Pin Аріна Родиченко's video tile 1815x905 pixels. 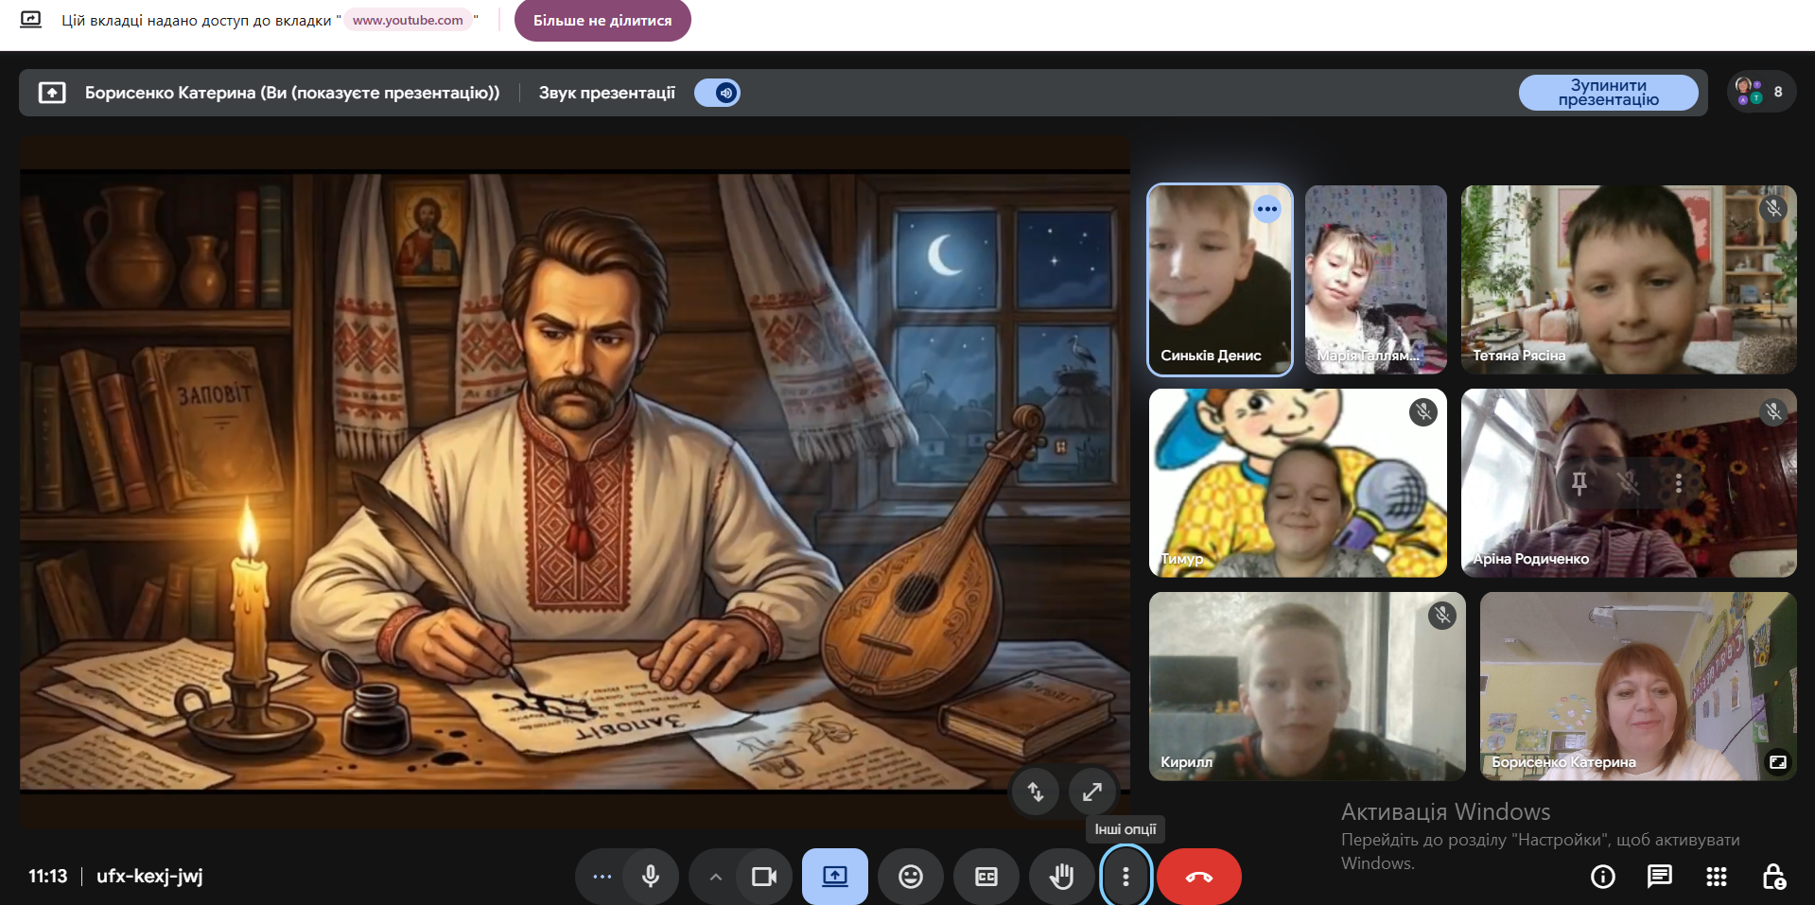[1579, 483]
